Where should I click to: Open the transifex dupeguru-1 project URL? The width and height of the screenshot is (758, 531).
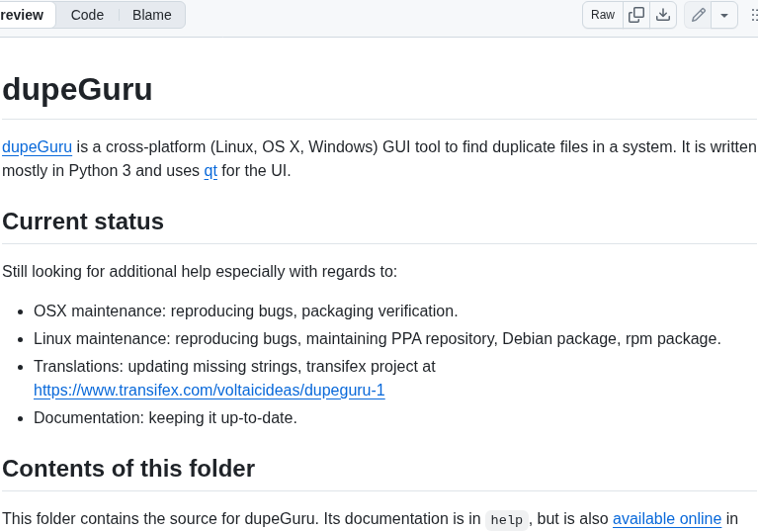click(210, 390)
